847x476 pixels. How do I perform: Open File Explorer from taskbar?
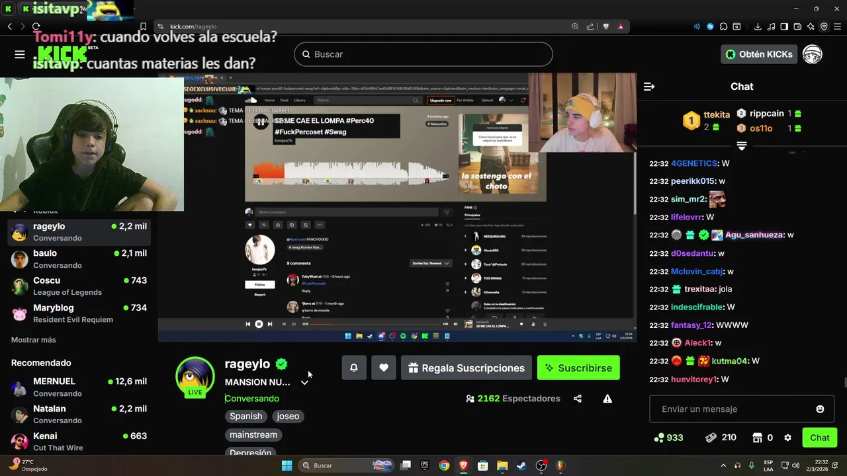tap(502, 465)
